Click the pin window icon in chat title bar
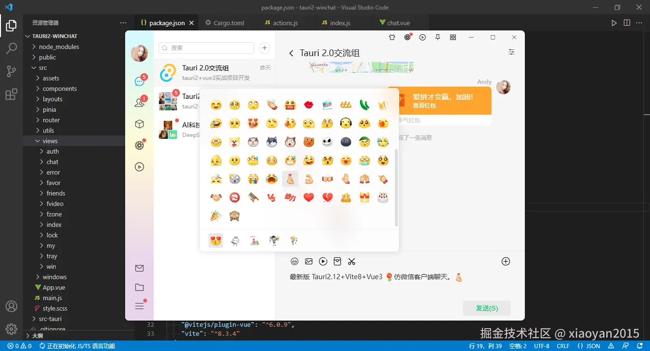 coord(438,37)
